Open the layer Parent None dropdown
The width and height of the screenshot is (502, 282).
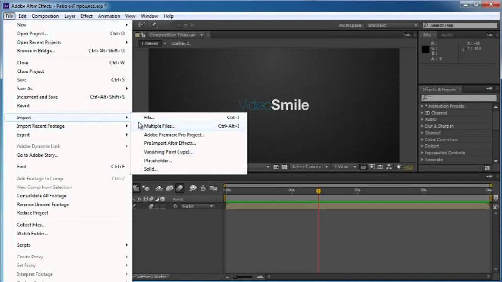[x=198, y=206]
